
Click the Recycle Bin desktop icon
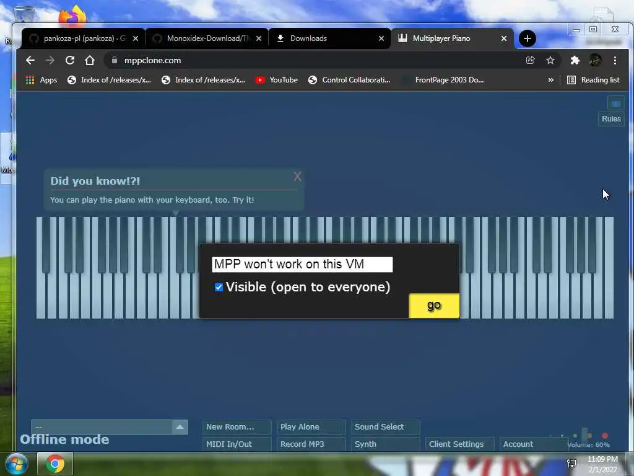24,15
